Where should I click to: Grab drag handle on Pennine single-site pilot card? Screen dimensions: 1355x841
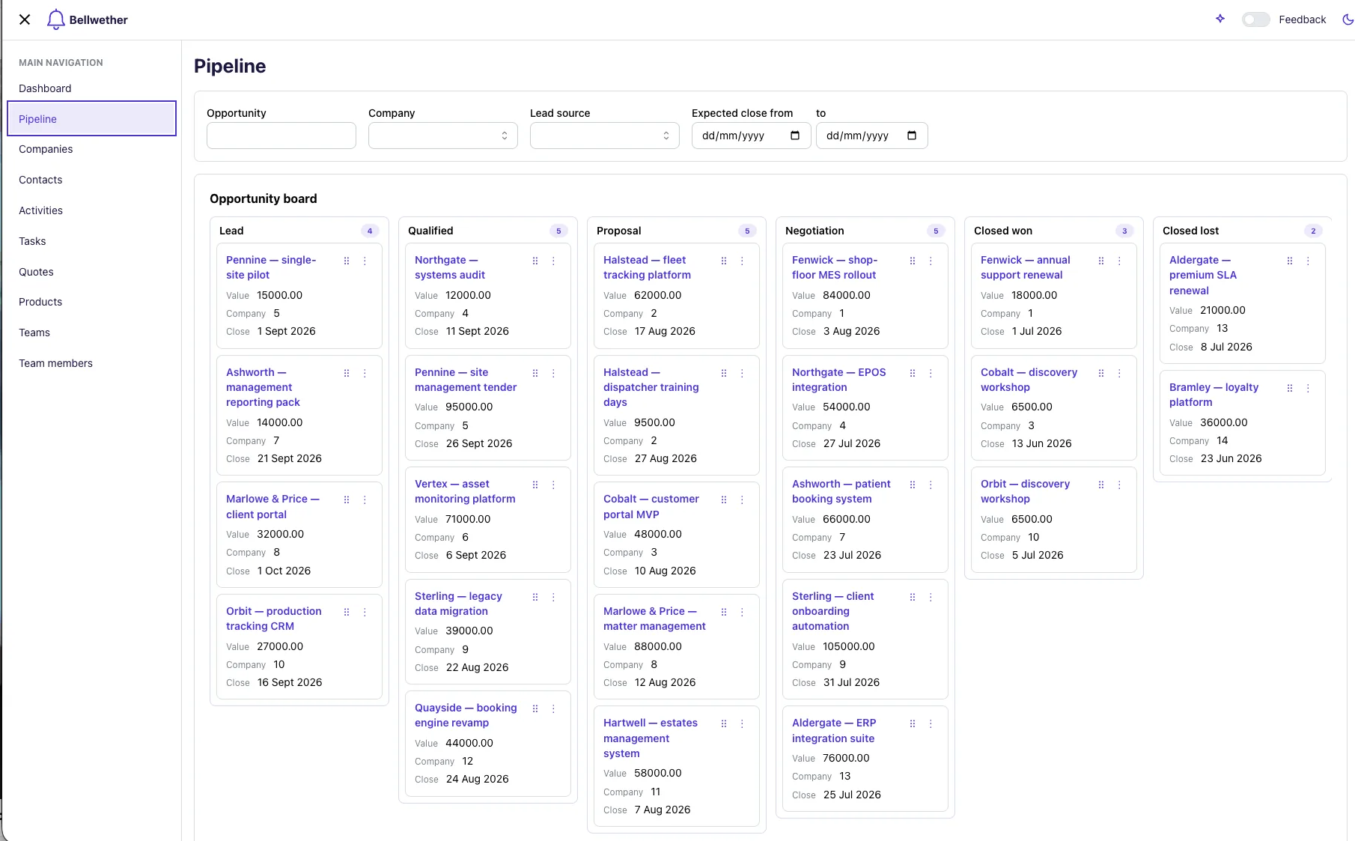click(347, 261)
